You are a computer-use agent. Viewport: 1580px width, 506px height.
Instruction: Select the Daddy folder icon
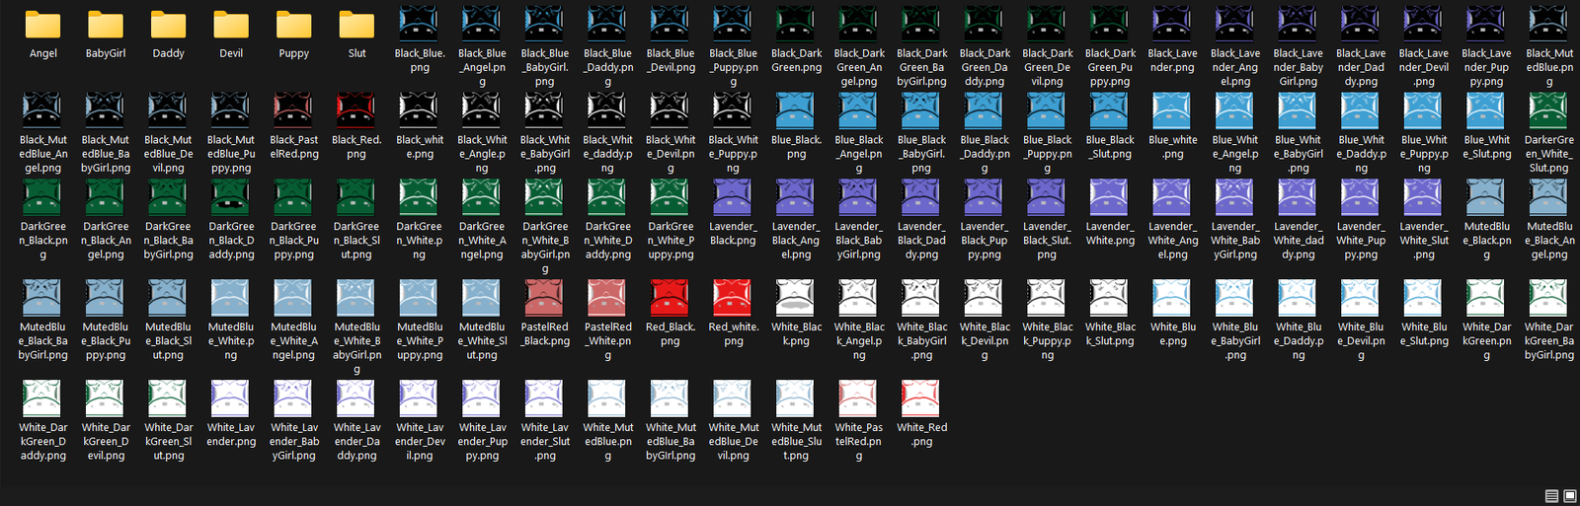click(x=168, y=26)
